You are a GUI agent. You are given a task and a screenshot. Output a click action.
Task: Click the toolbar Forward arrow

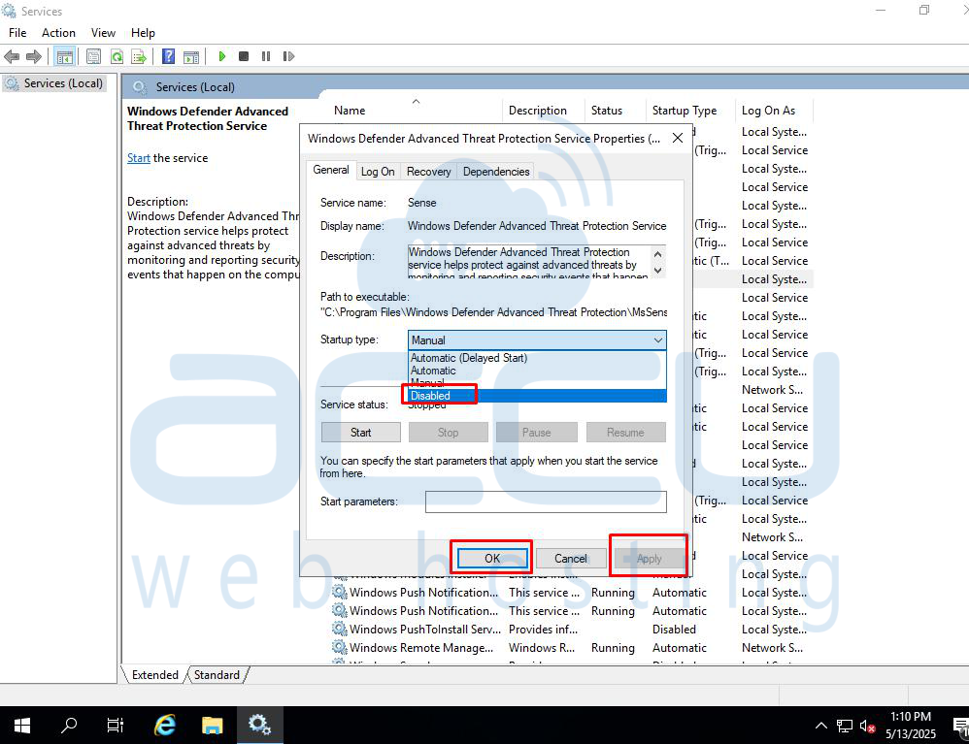pos(33,57)
